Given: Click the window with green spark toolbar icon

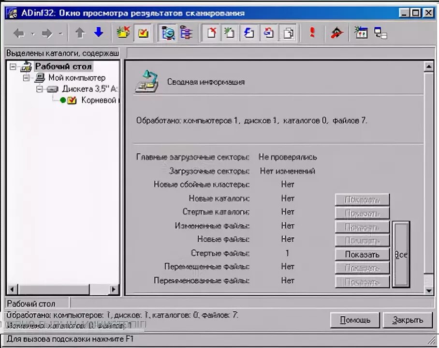Looking at the screenshot, I should [361, 33].
